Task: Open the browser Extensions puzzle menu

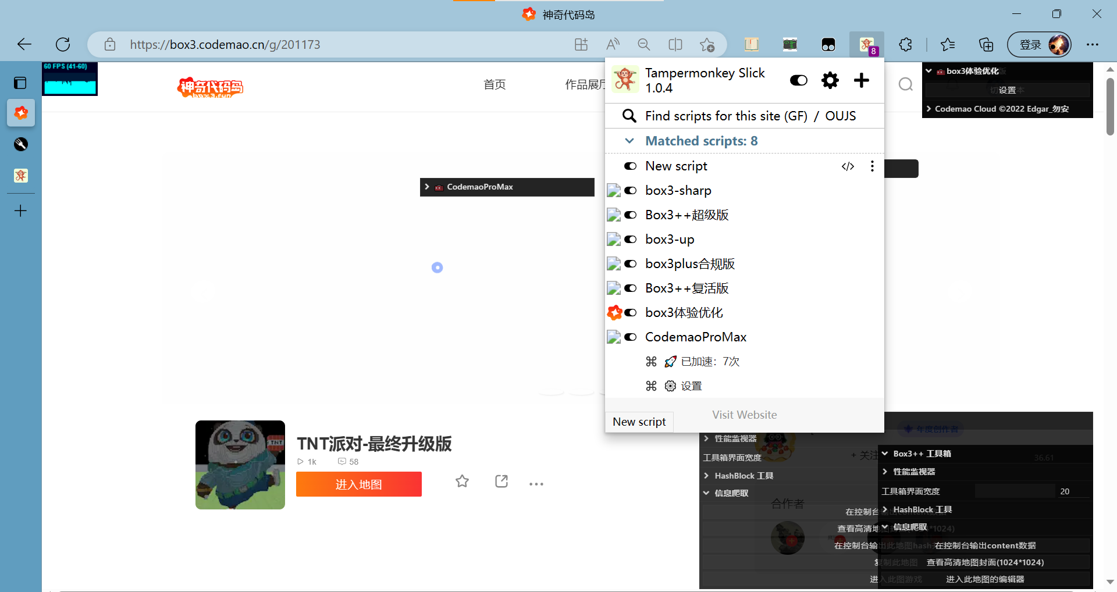Action: point(905,44)
